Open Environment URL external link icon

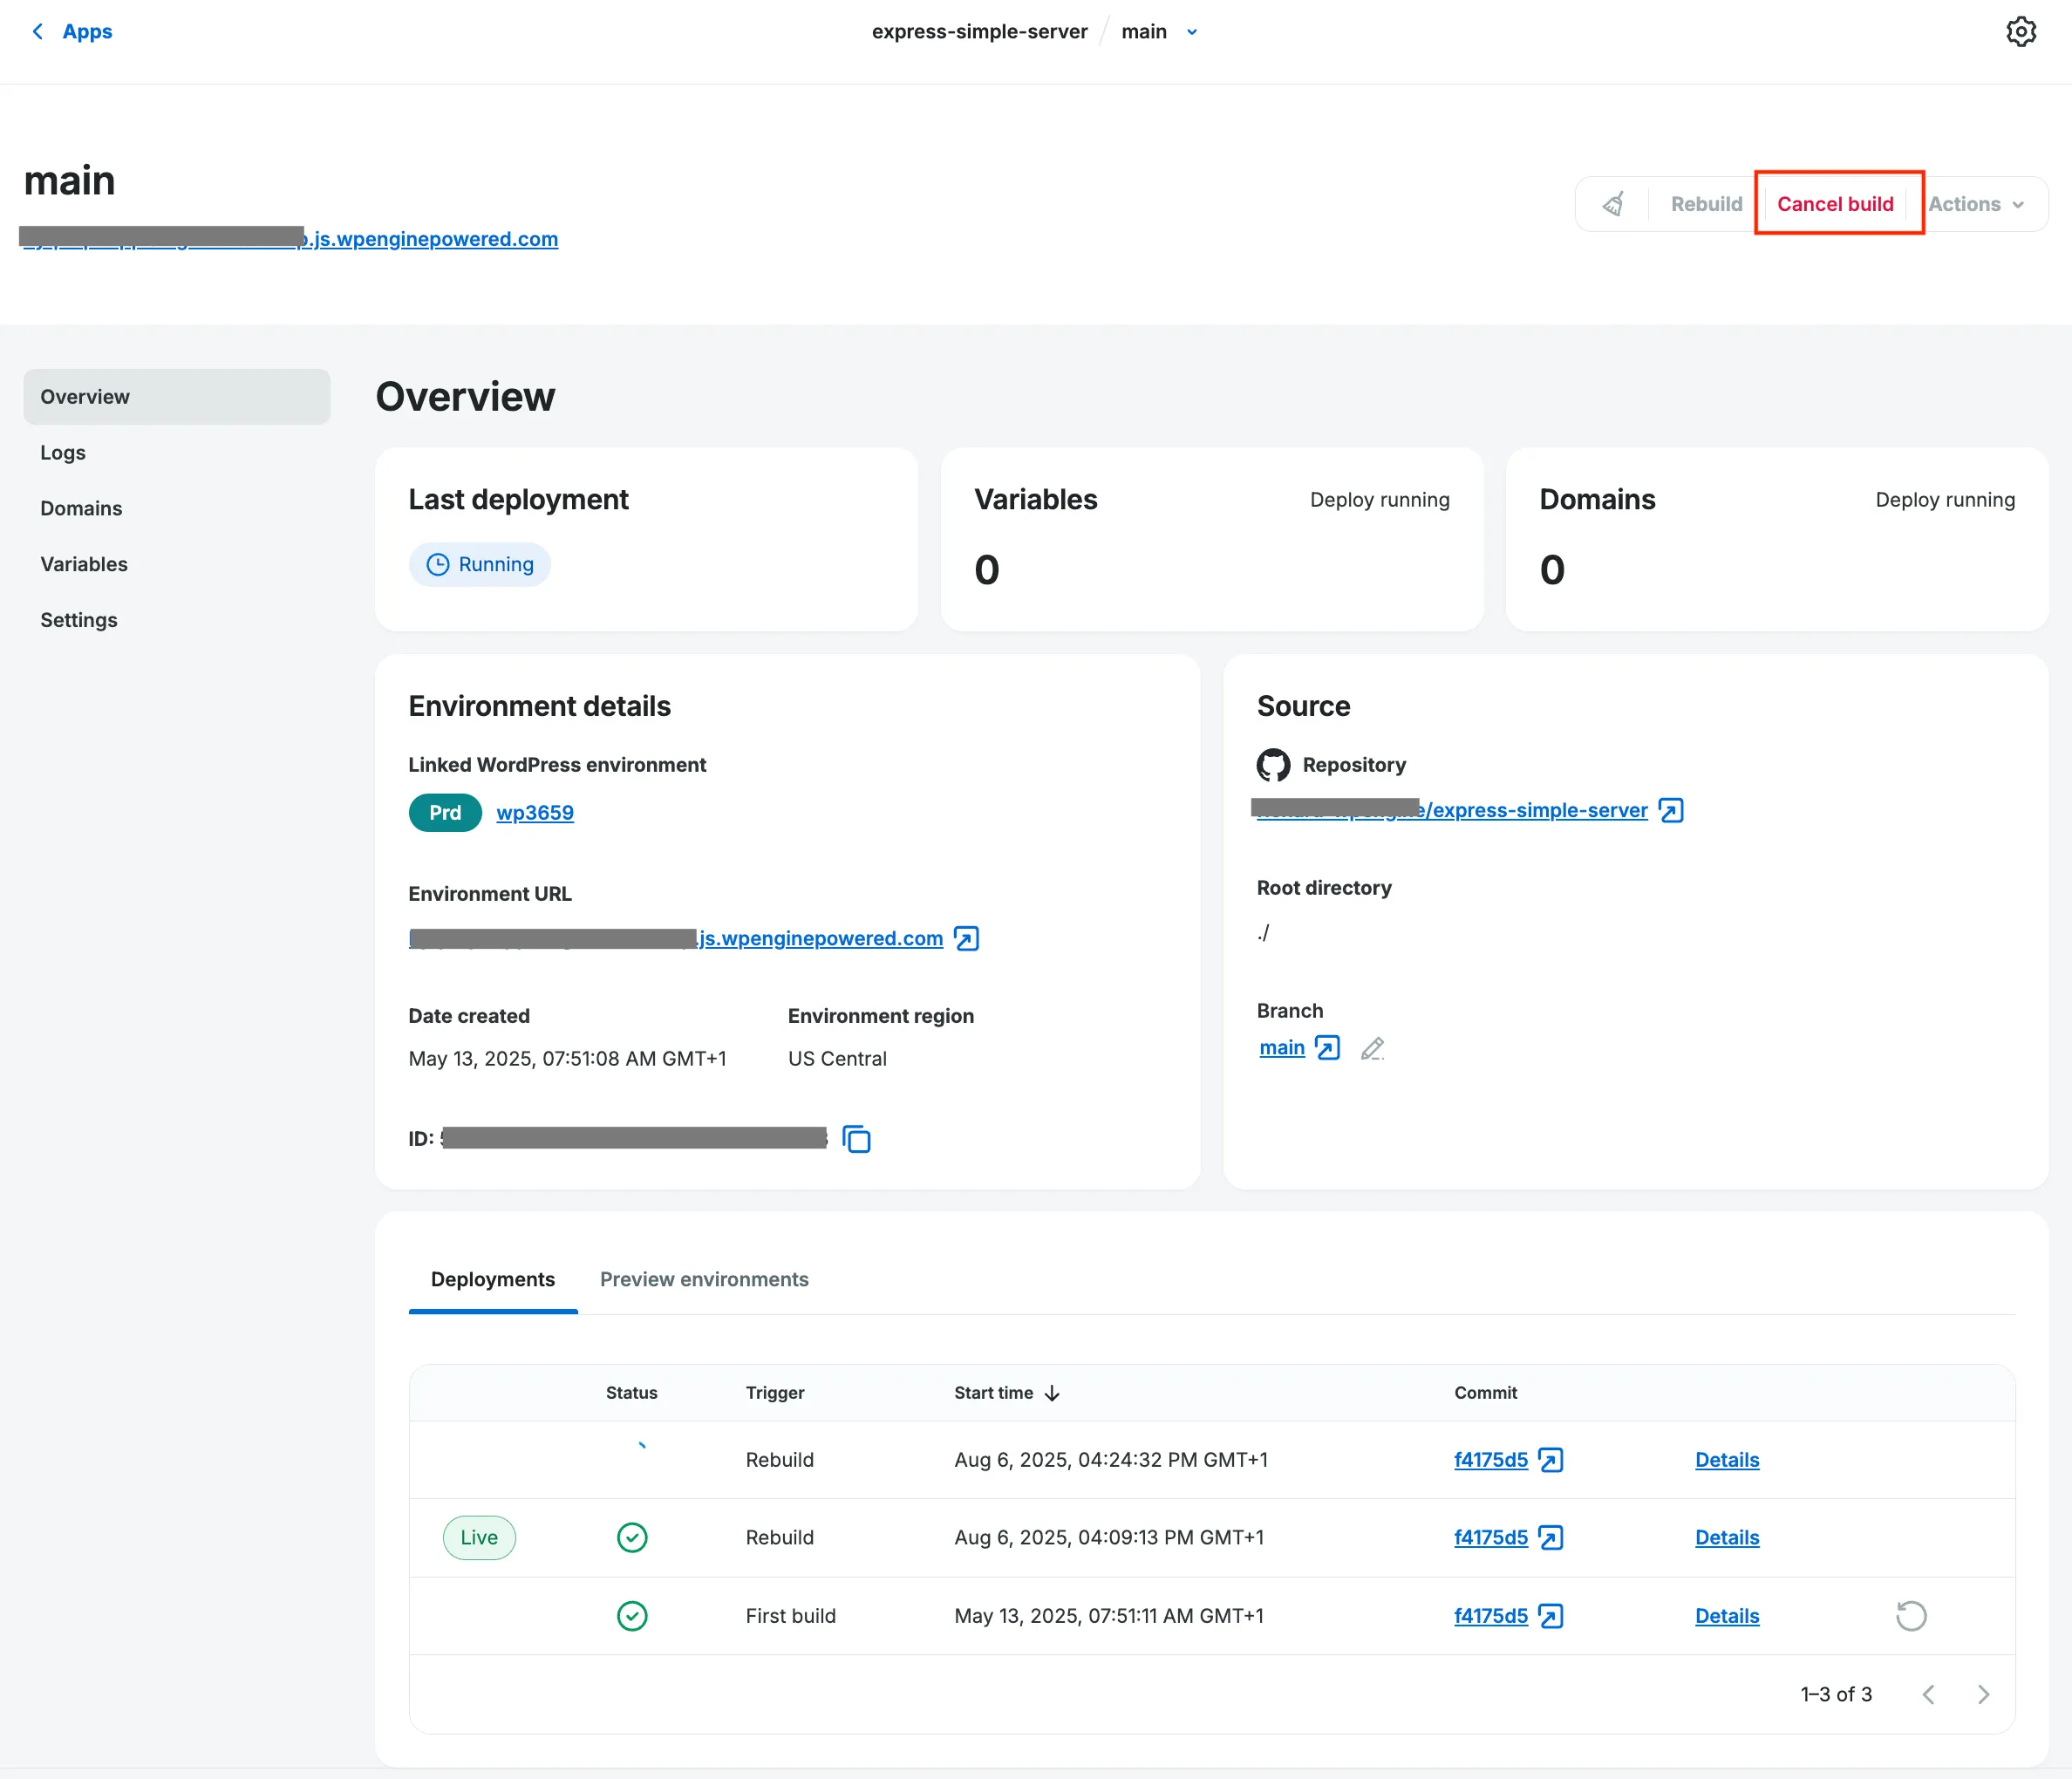966,938
